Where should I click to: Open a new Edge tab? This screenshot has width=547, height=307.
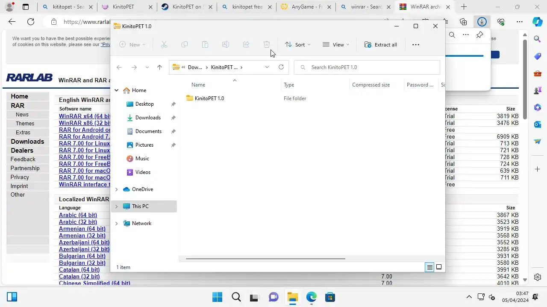coord(464,7)
